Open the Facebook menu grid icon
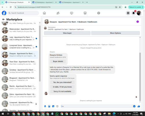Image resolution: width=145 pixels, height=116 pixels. (128, 13)
